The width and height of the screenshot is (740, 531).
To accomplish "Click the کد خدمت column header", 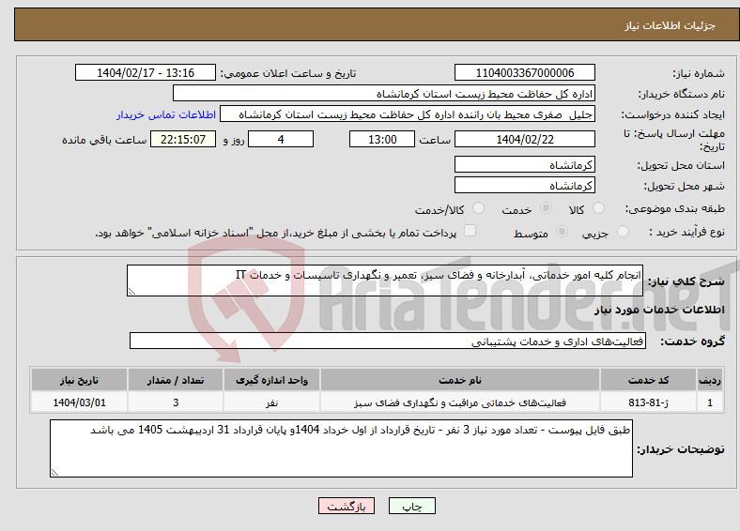I will point(649,380).
